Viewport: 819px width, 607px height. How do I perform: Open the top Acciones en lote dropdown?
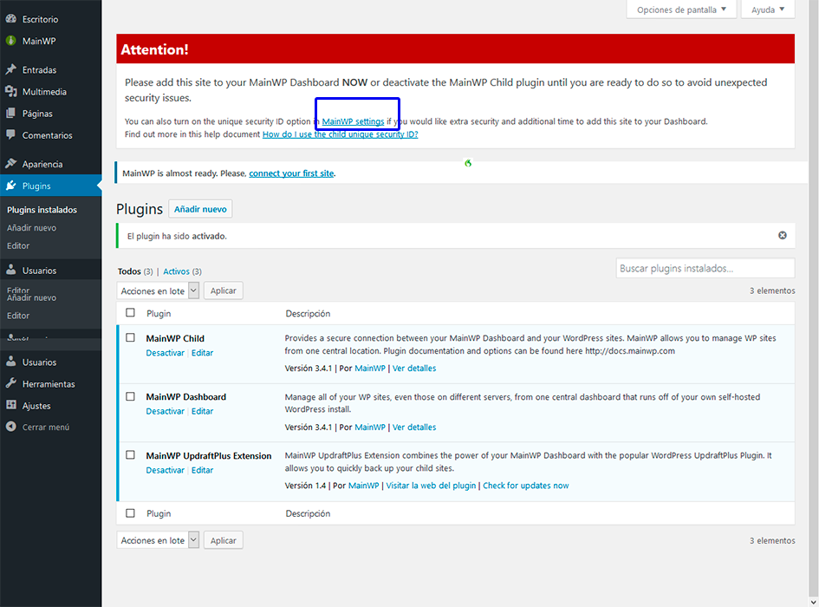[158, 290]
